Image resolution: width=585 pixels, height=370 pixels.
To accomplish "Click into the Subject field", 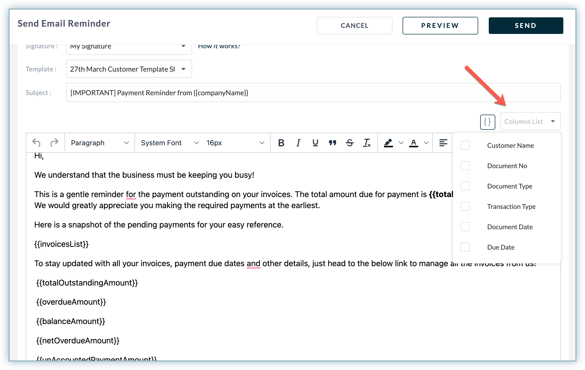I will pyautogui.click(x=313, y=93).
